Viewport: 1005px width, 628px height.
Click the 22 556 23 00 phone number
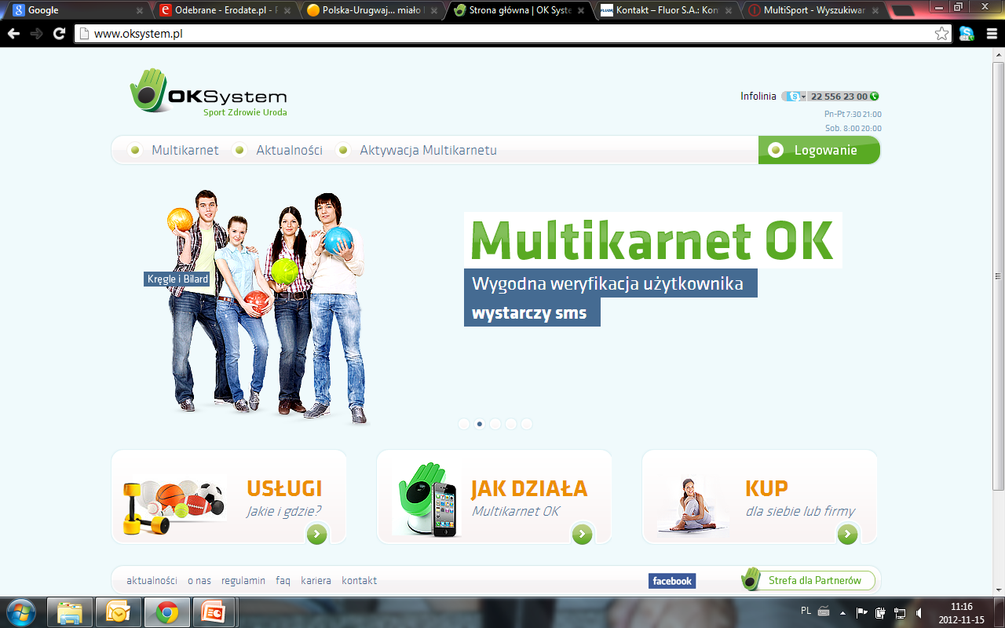[x=839, y=97]
